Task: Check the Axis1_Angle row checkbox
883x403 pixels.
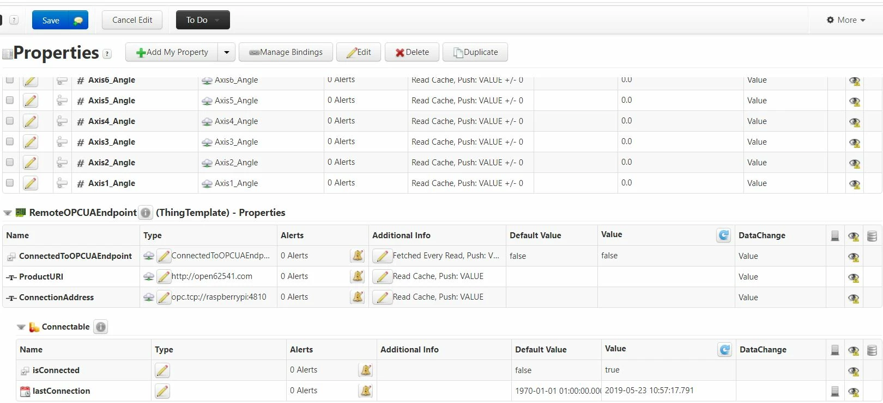Action: click(x=10, y=183)
